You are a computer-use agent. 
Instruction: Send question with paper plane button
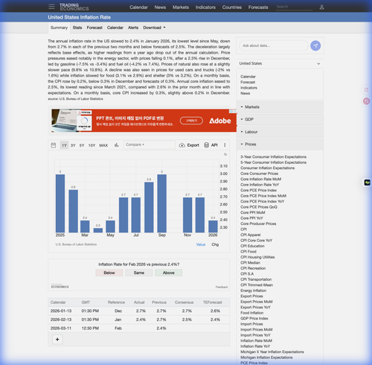click(x=315, y=45)
